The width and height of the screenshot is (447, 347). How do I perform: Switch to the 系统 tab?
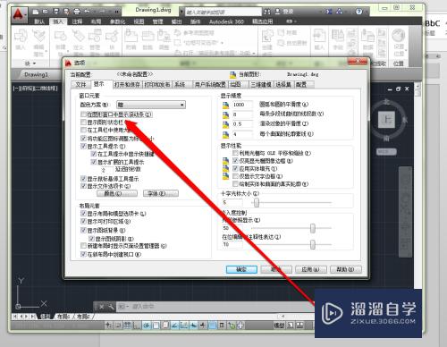[x=180, y=85]
